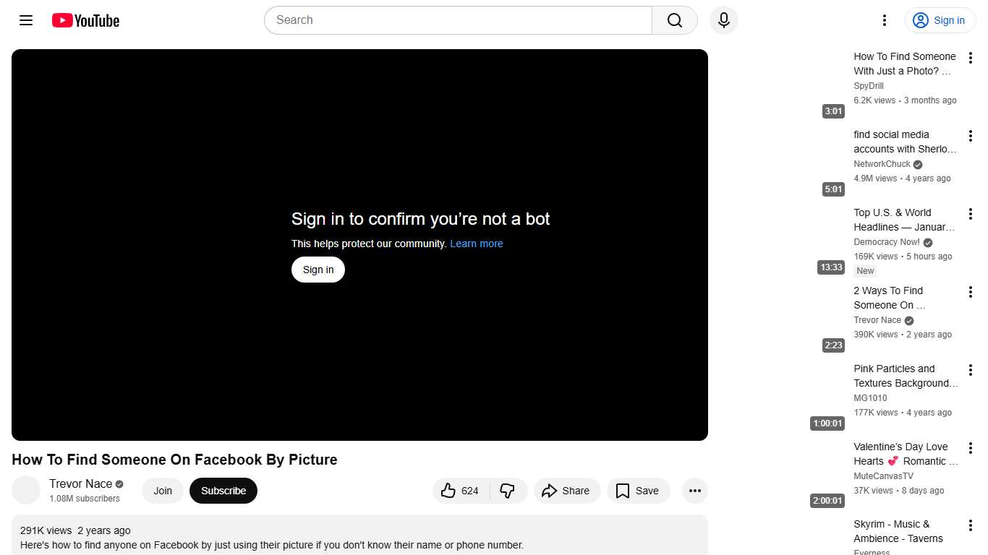The image size is (988, 555).
Task: Open options menu for the Valentine's Day Hearts video
Action: (x=971, y=447)
